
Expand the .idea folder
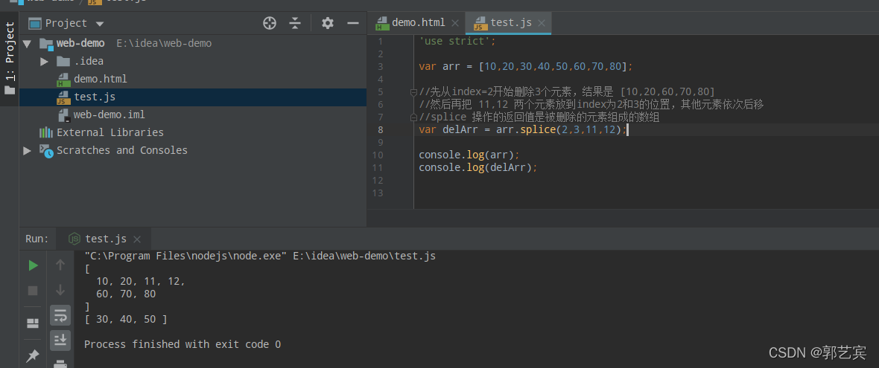(x=44, y=62)
